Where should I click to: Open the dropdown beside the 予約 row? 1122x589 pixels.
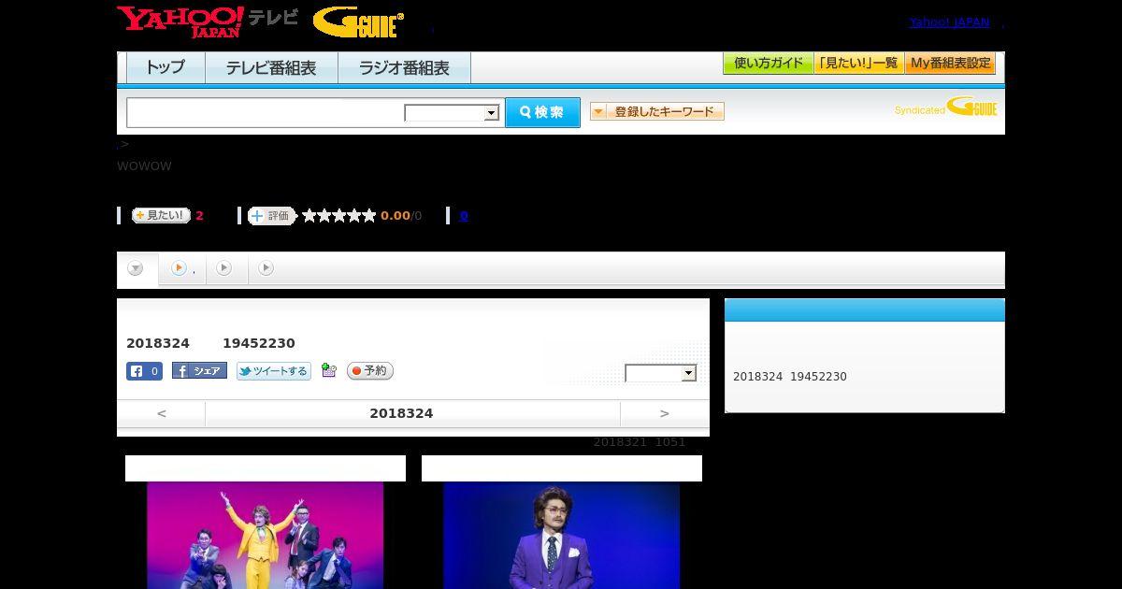pos(661,373)
